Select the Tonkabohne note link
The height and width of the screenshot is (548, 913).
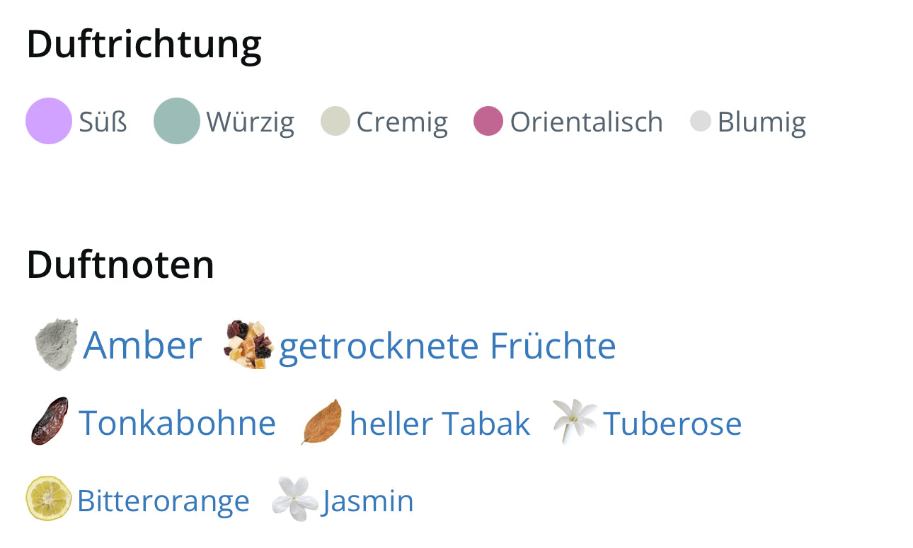(177, 423)
